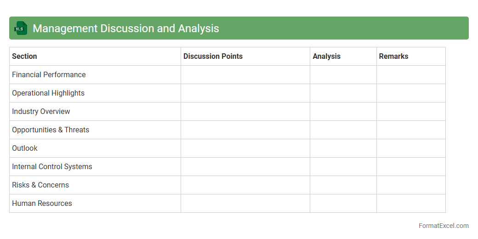
Task: Select the Section column header
Action: [24, 56]
